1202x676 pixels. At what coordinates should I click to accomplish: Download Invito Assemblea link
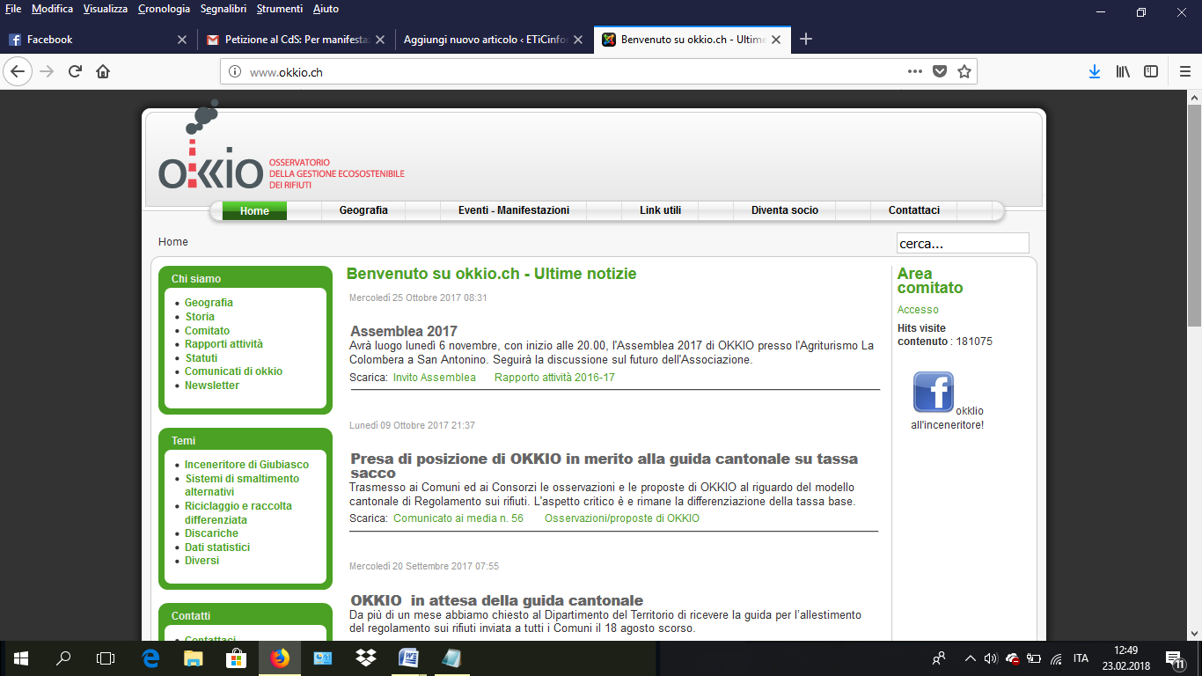click(435, 378)
